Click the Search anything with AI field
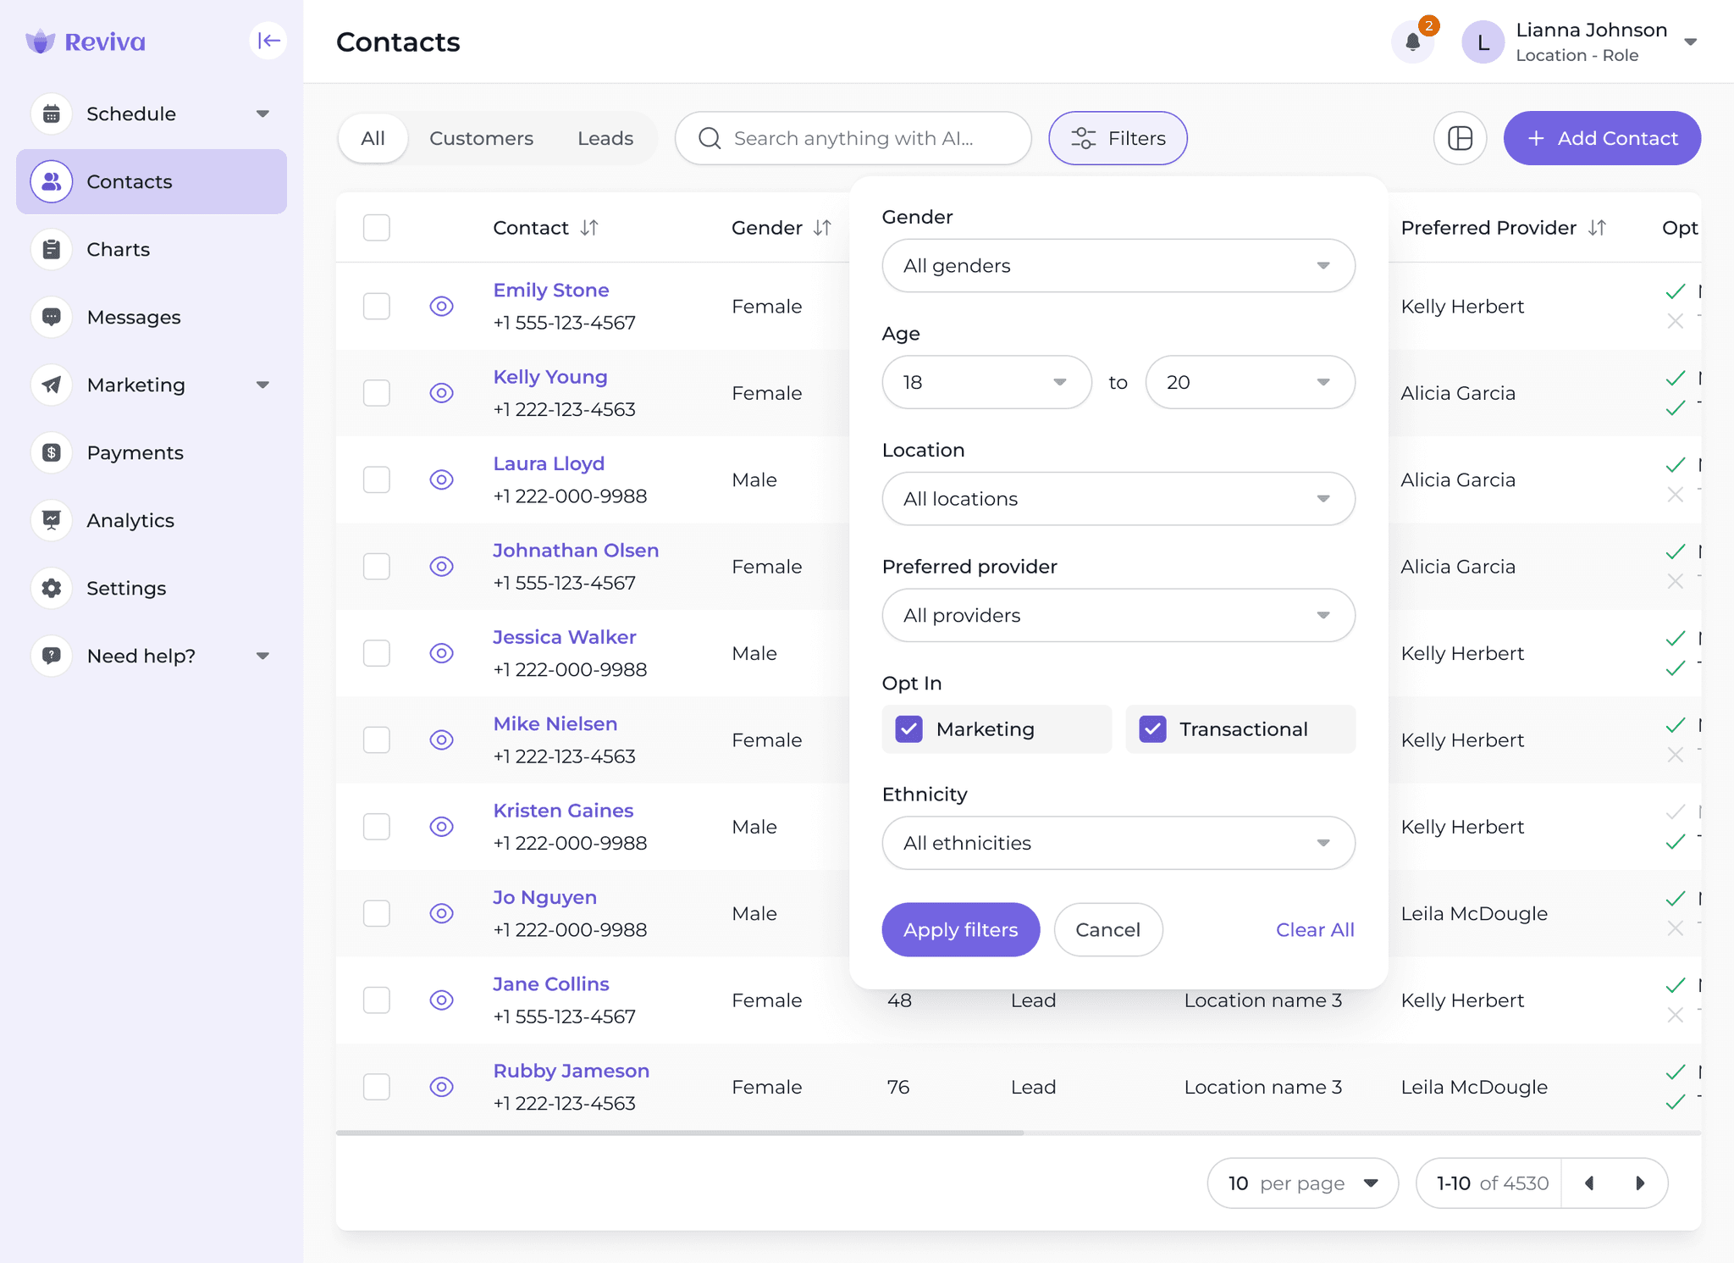Viewport: 1734px width, 1263px height. point(853,138)
